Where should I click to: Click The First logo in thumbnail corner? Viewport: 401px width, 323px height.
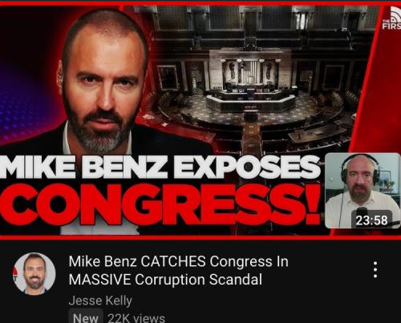[x=392, y=18]
